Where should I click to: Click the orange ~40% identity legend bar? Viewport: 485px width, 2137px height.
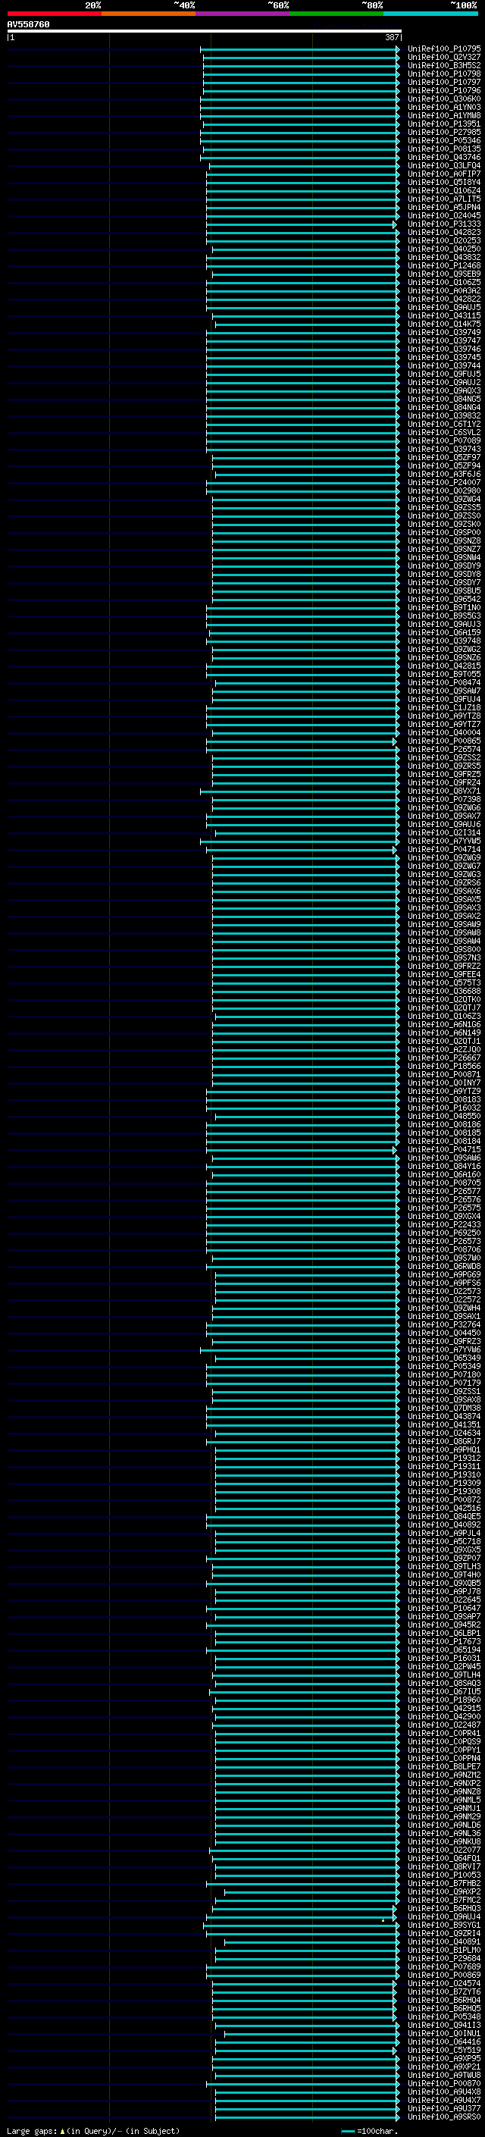tap(149, 14)
